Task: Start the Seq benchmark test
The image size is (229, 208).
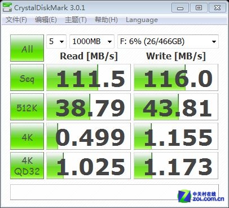Action: tap(27, 77)
